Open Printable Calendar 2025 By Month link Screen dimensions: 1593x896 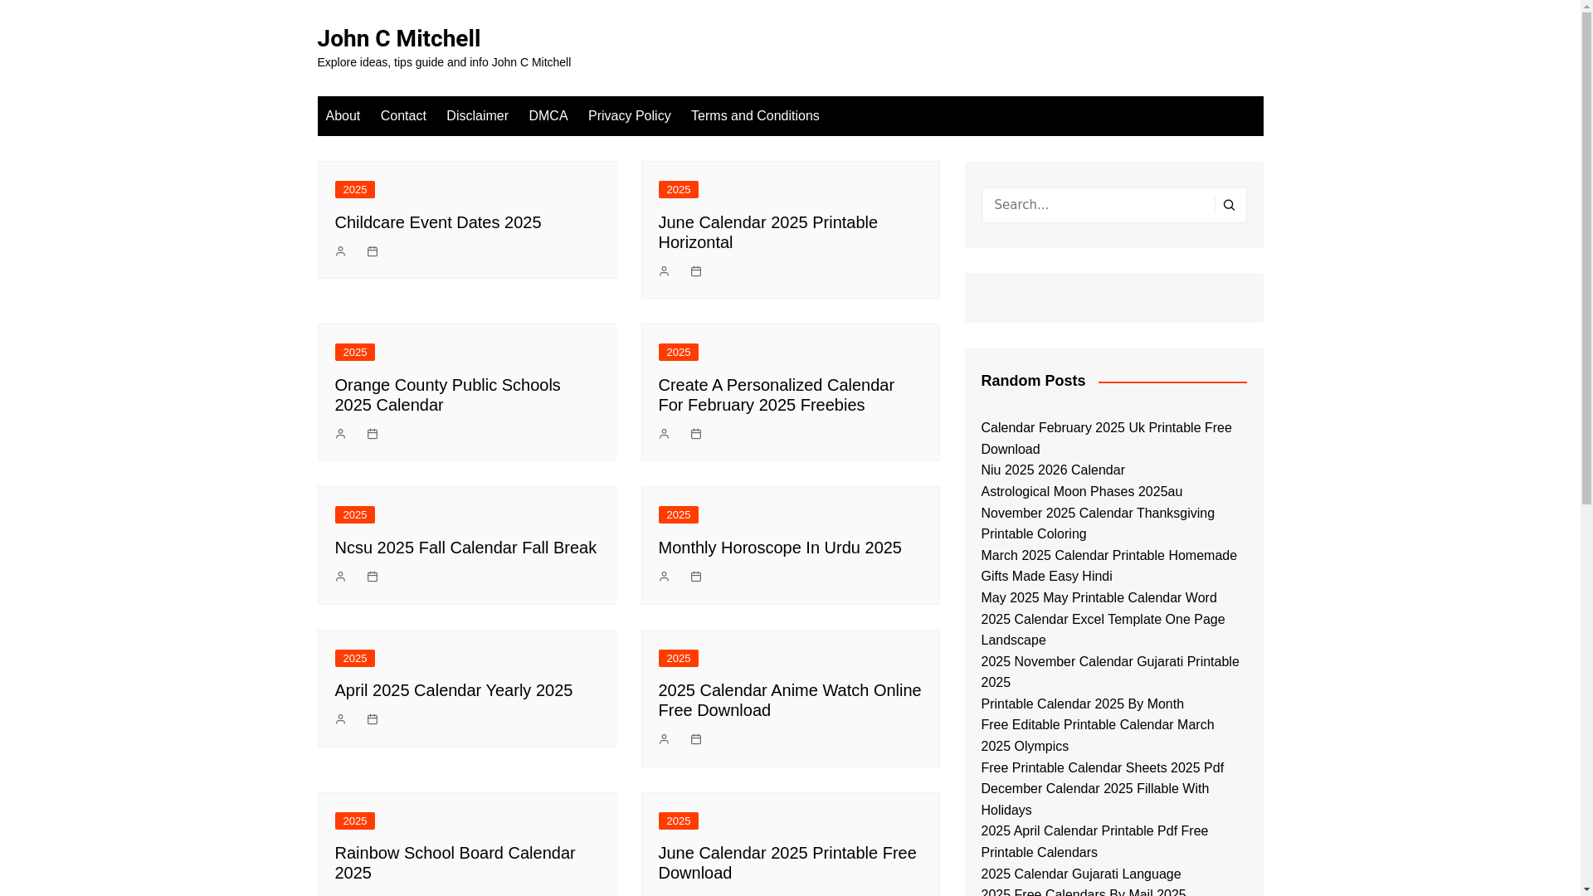[1082, 704]
